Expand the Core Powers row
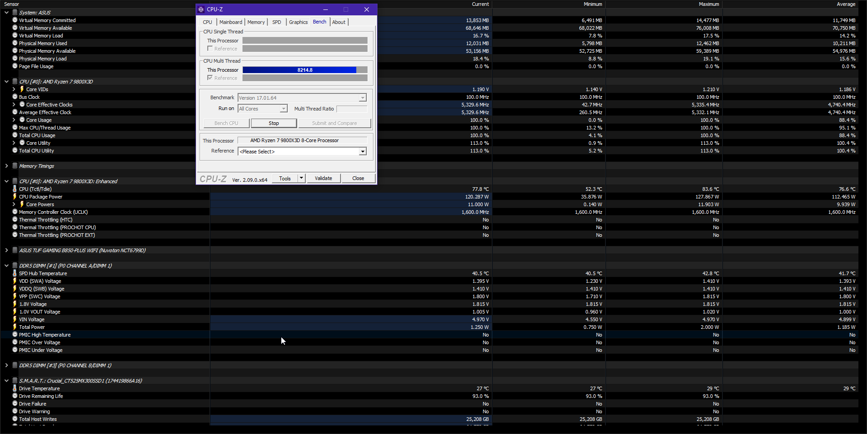 point(14,204)
